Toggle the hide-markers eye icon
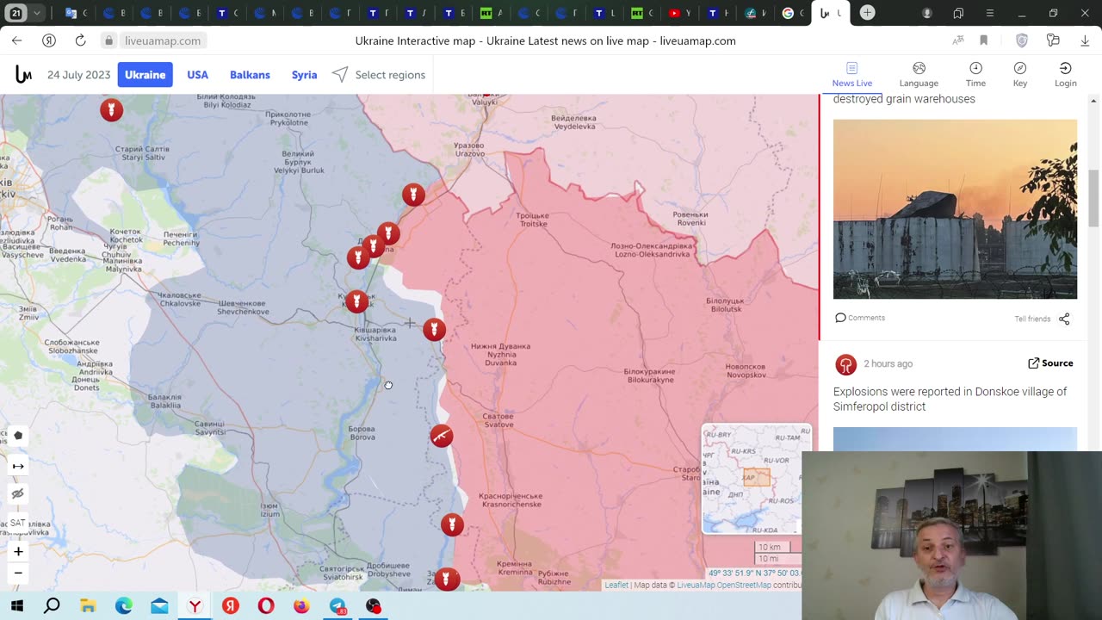 [x=18, y=494]
